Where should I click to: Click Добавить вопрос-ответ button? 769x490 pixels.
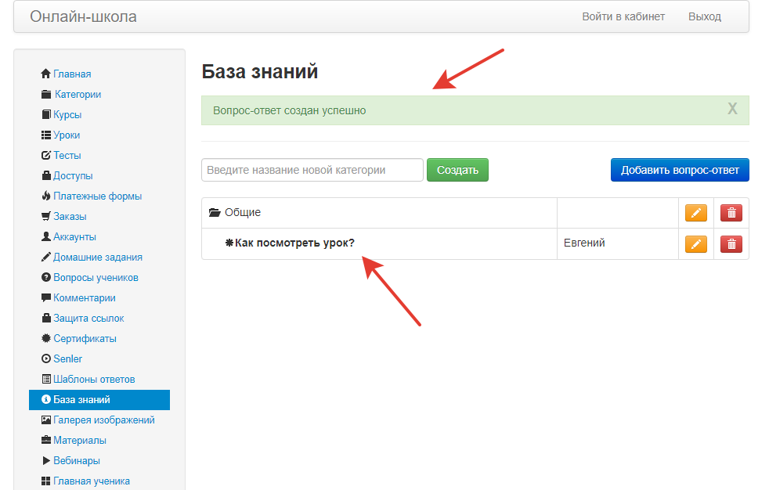[680, 170]
